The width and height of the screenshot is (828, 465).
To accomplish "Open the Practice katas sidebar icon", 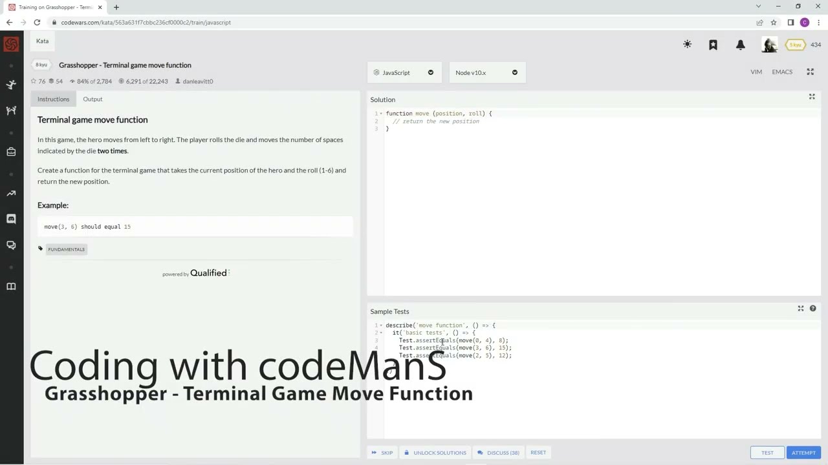I will (11, 85).
